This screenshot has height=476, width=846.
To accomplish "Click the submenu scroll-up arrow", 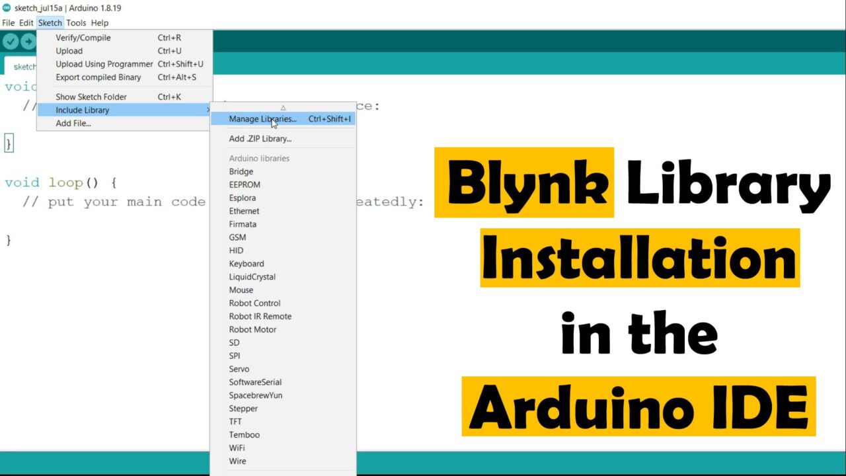I will click(x=283, y=108).
